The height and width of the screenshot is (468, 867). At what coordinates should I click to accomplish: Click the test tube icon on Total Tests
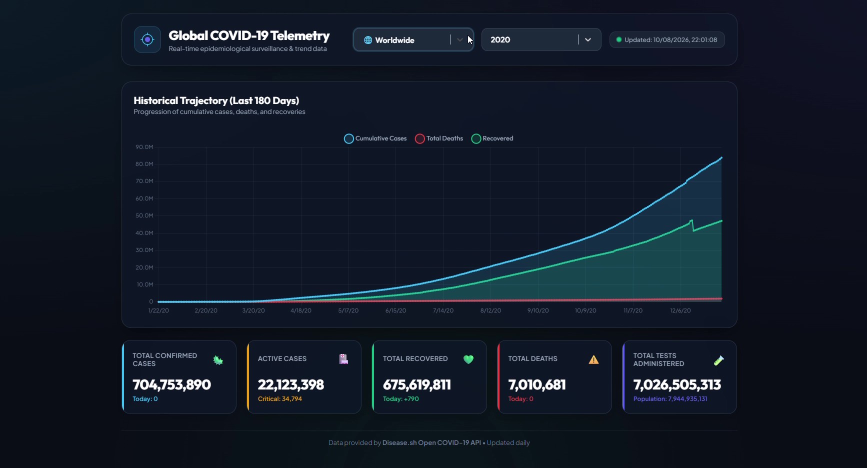[718, 360]
